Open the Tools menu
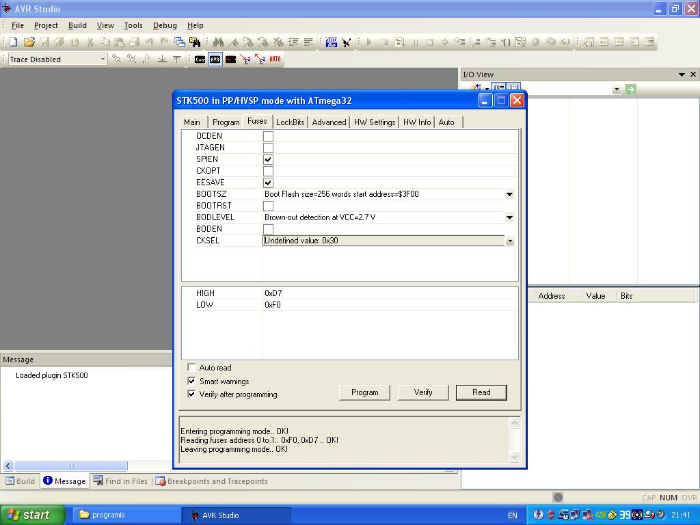 [x=133, y=25]
